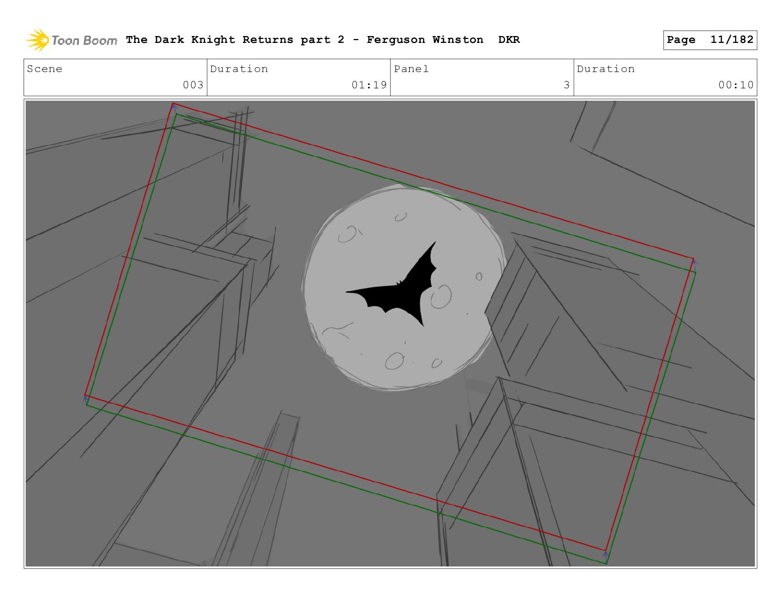Click the crater just right of the bat
Image resolution: width=782 pixels, height=604 pixels.
441,297
